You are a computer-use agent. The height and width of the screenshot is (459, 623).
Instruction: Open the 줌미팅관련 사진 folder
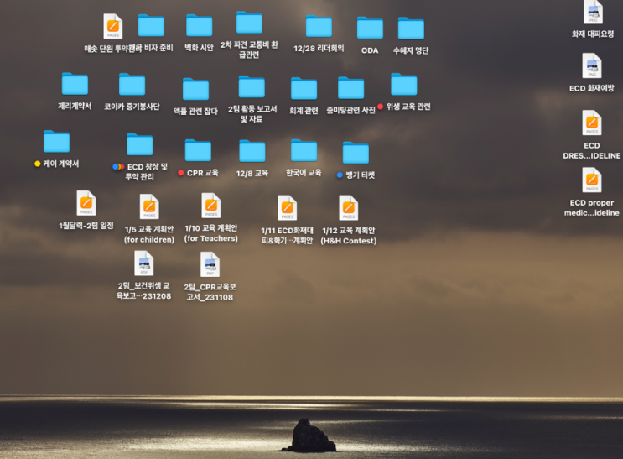coord(350,88)
